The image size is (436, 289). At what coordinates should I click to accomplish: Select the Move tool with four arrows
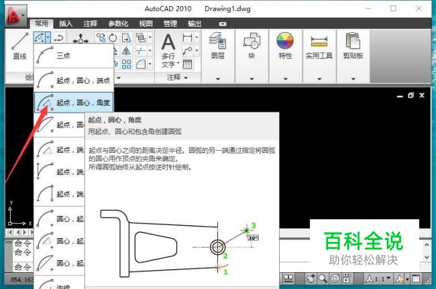pos(80,39)
